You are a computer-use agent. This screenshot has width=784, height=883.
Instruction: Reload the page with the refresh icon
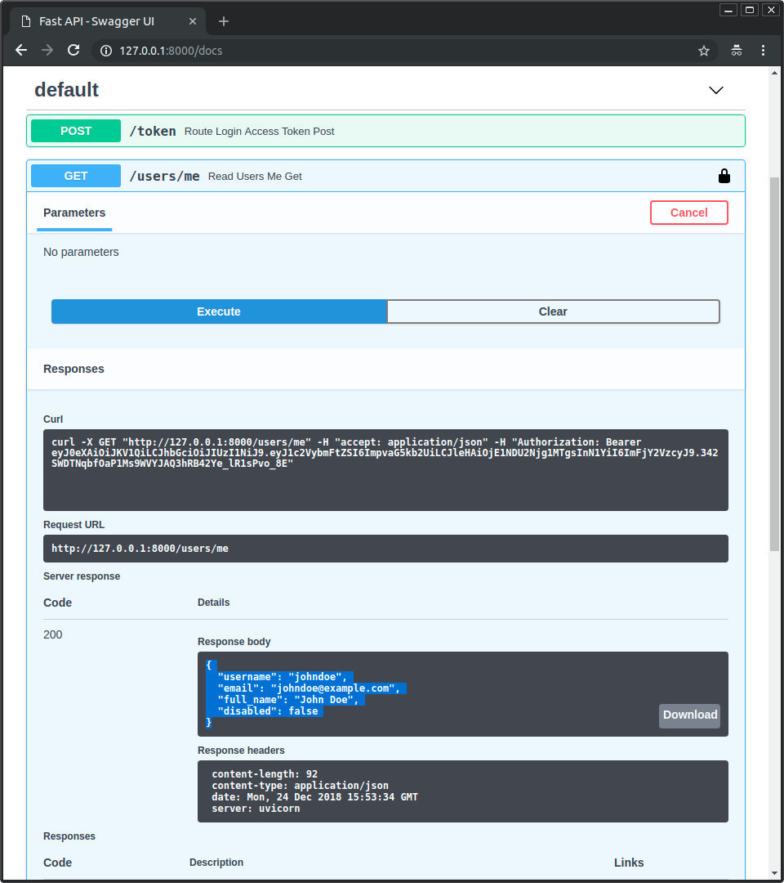coord(73,51)
